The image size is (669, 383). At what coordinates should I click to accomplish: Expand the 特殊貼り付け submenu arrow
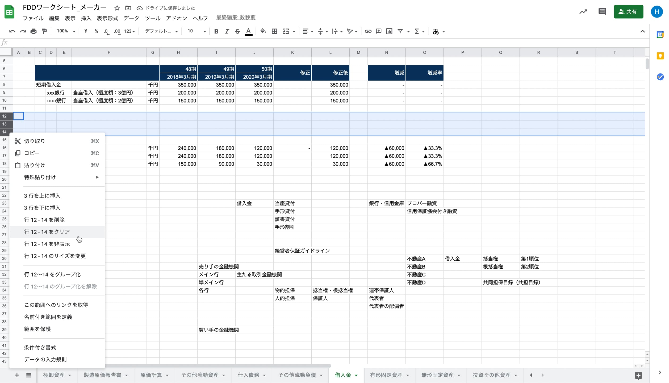(x=97, y=177)
